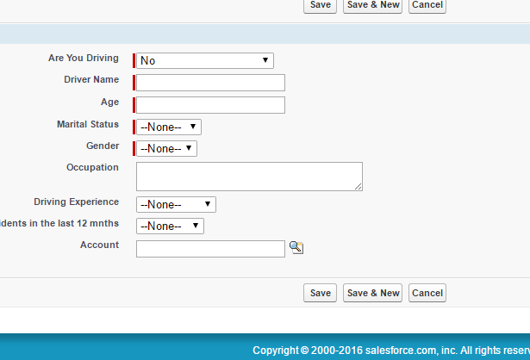
Task: Focus the Age text field
Action: pos(210,105)
